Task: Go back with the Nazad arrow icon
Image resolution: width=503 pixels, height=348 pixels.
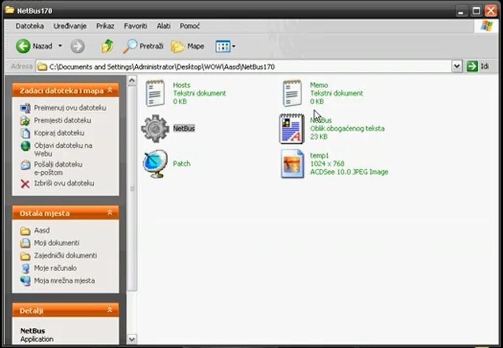Action: pos(23,46)
